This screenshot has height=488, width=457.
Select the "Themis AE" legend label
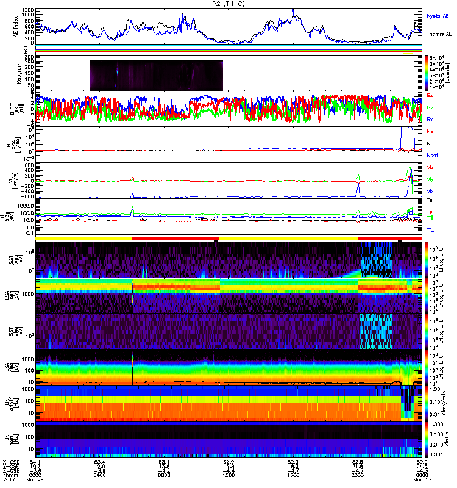pyautogui.click(x=439, y=34)
